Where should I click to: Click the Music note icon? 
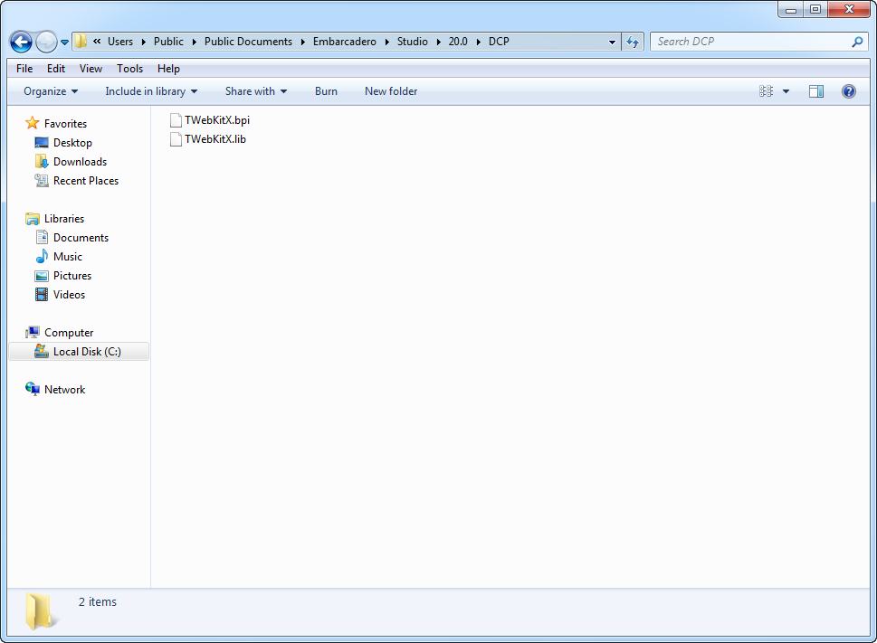tap(42, 257)
